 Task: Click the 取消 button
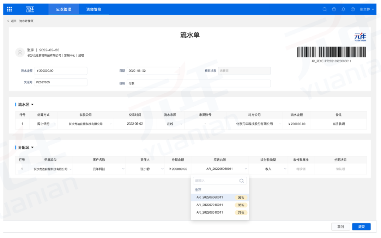pyautogui.click(x=340, y=227)
